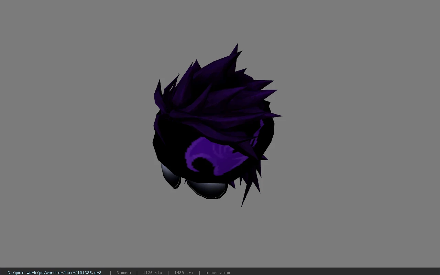
Task: Click the file path D:/ymir work/pc/warrior/hair/101325.gr2
Action: coord(54,273)
